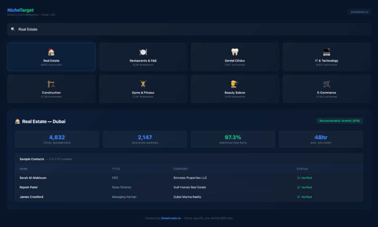Image resolution: width=378 pixels, height=227 pixels.
Task: Click the Real Estate search input field
Action: pos(192,30)
